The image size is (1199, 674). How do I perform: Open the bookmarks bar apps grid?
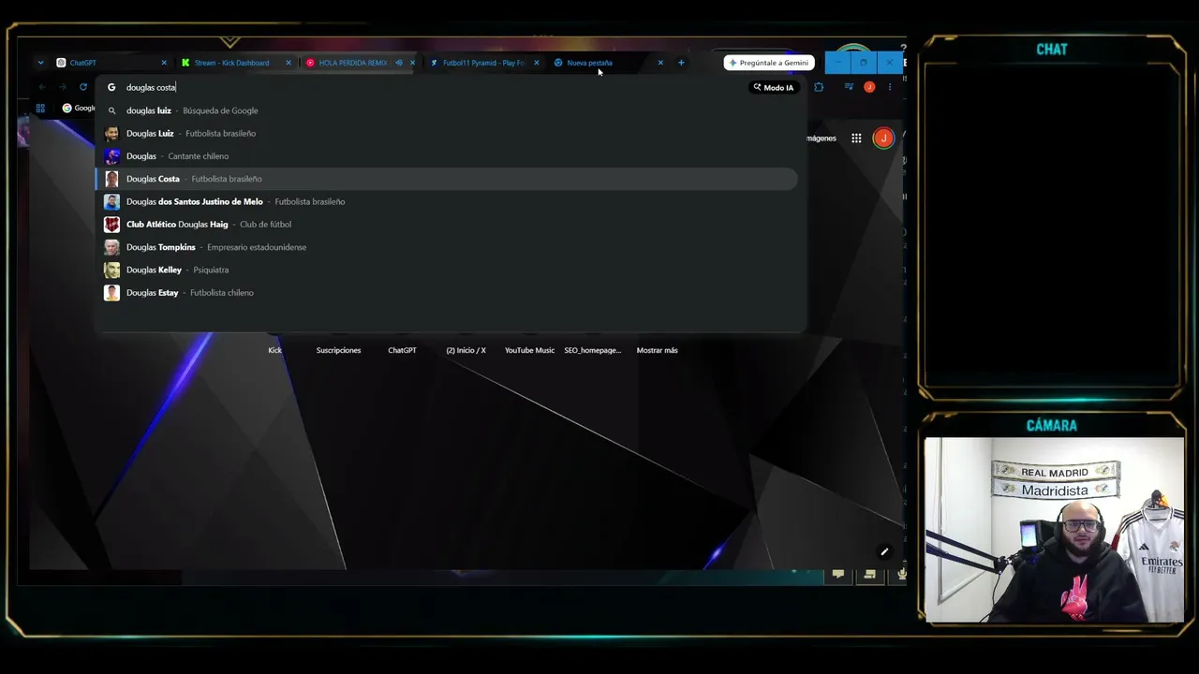[x=40, y=108]
